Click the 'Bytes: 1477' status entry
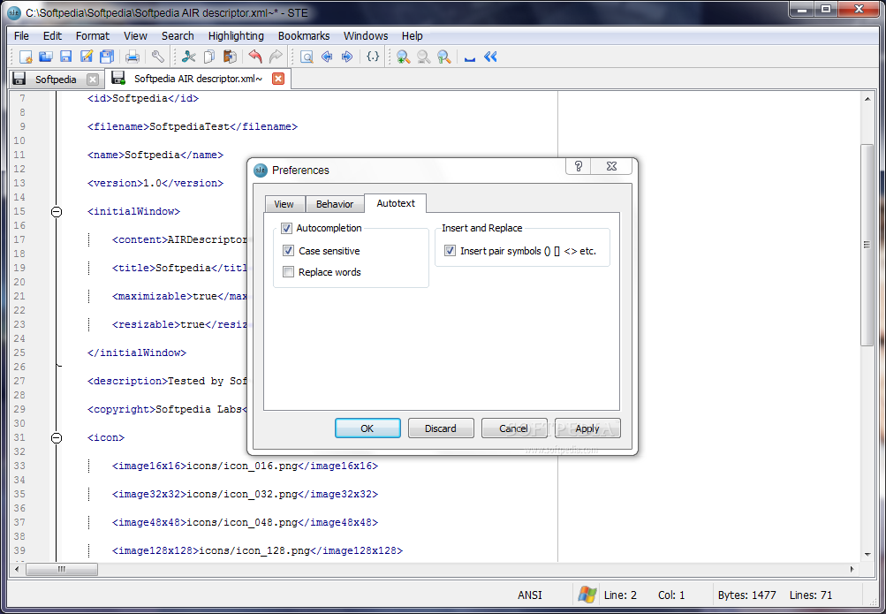Viewport: 886px width, 614px height. (746, 595)
